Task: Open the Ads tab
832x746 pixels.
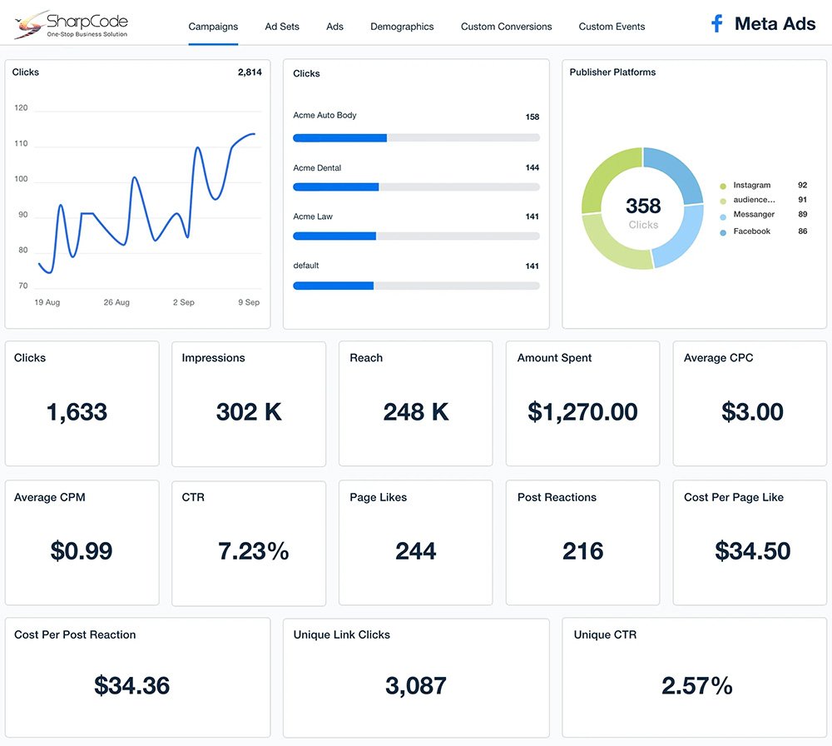Action: (334, 27)
